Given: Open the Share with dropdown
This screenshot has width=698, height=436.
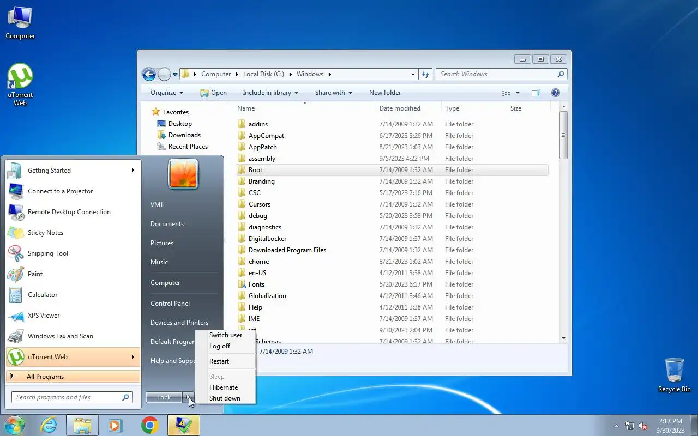Looking at the screenshot, I should [x=334, y=93].
